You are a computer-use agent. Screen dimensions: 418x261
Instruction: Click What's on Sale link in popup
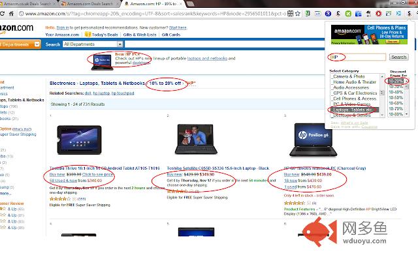(354, 123)
